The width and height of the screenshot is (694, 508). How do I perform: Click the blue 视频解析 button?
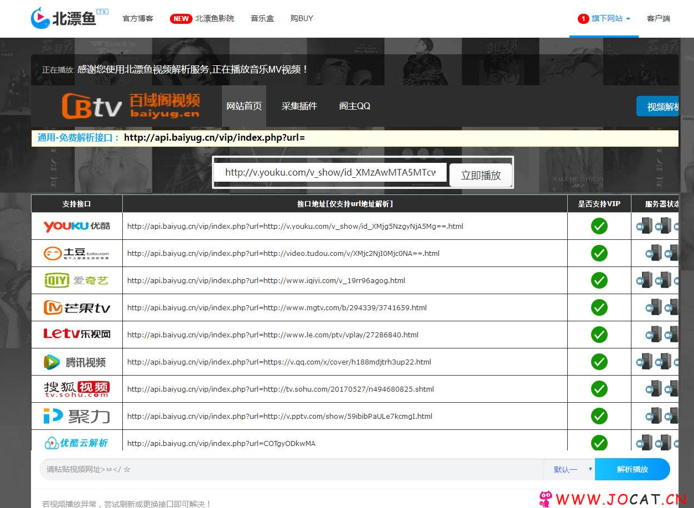pyautogui.click(x=657, y=106)
